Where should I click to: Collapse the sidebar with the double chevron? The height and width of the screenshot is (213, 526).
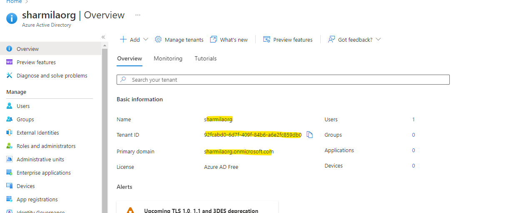point(103,37)
